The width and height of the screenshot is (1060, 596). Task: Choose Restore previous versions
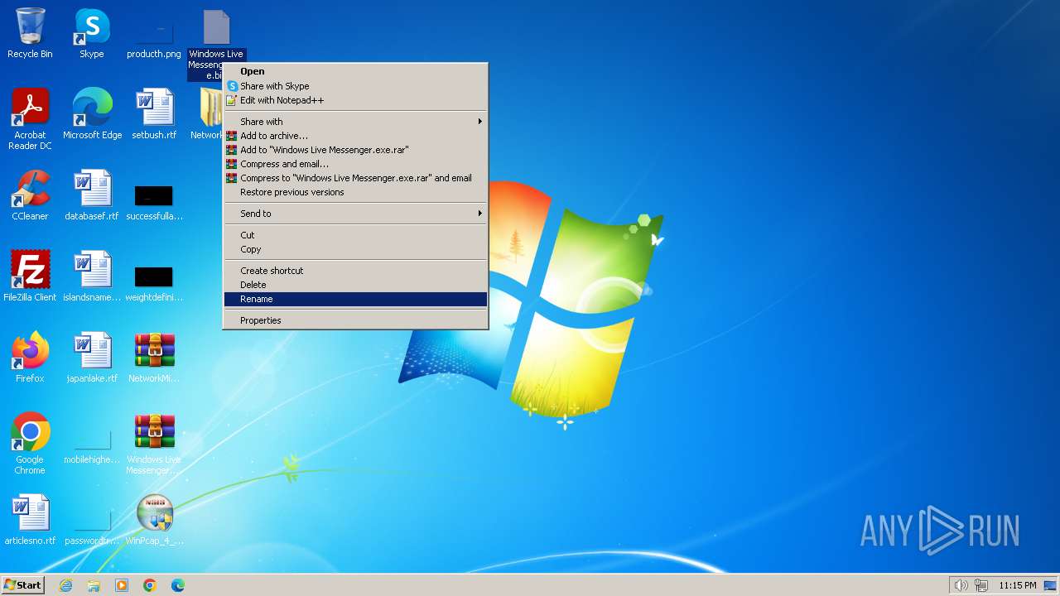355,192
